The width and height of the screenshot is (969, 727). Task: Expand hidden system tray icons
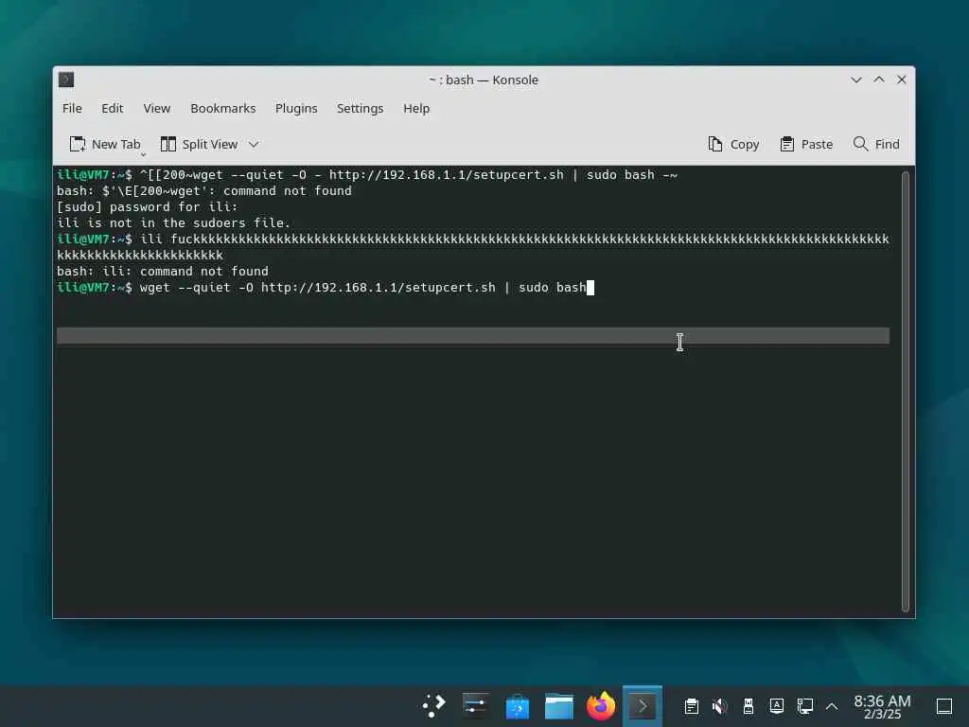832,706
